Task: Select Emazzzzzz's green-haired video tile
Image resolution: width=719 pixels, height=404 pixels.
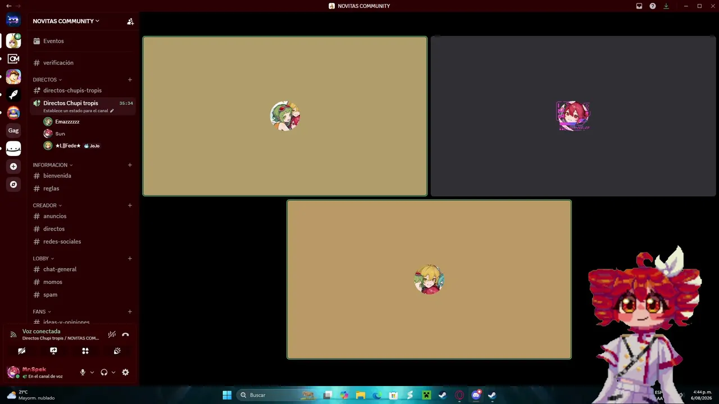Action: tap(285, 116)
